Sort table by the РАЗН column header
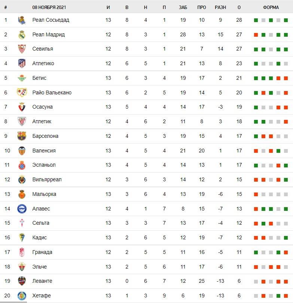This screenshot has width=293, height=303. point(220,7)
